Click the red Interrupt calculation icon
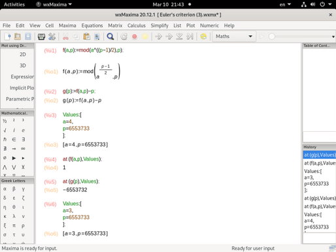 click(x=135, y=37)
